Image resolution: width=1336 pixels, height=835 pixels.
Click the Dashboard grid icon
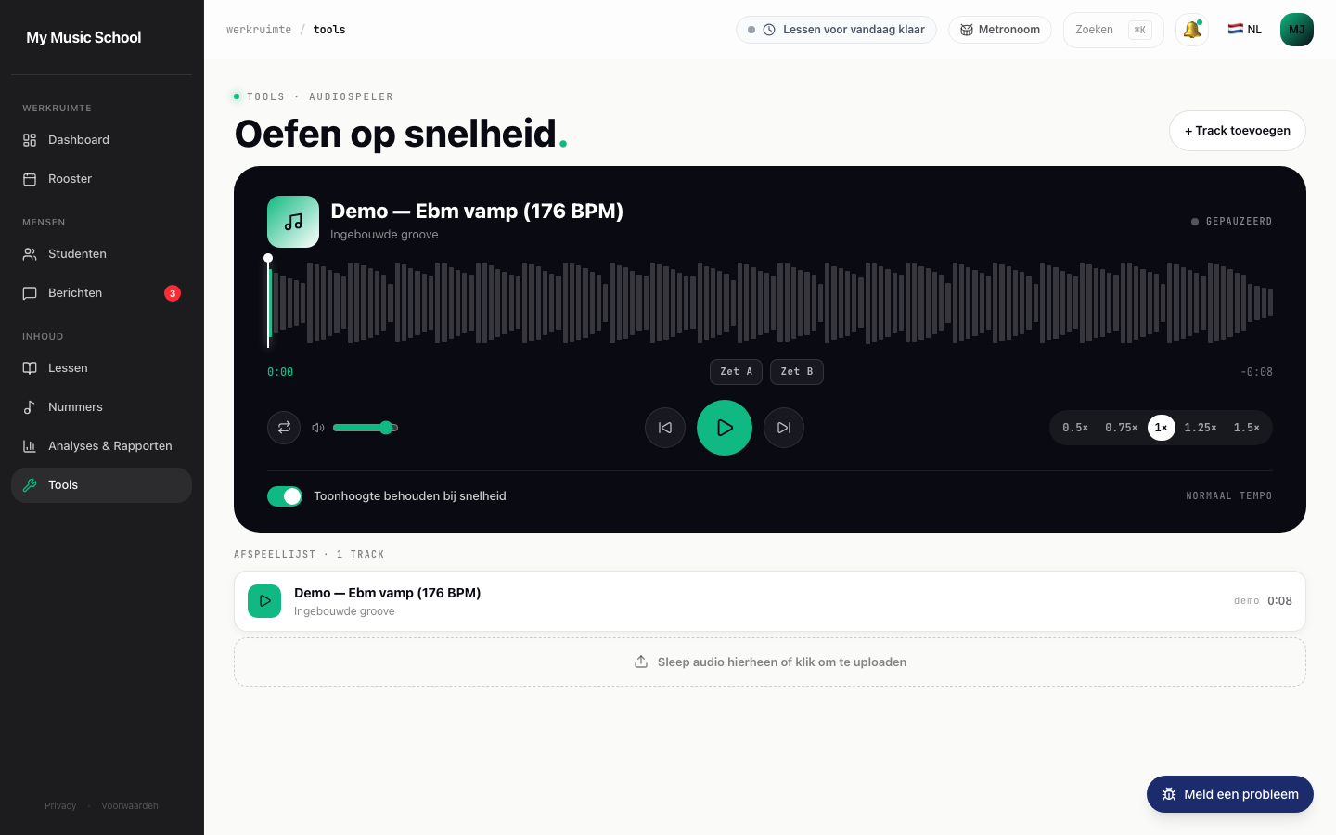point(30,140)
